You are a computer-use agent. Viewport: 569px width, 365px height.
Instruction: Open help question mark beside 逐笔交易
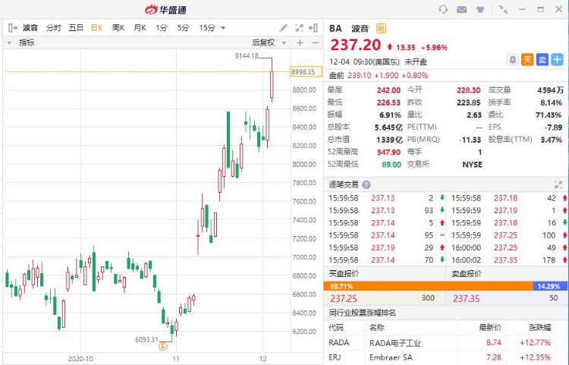tap(366, 184)
